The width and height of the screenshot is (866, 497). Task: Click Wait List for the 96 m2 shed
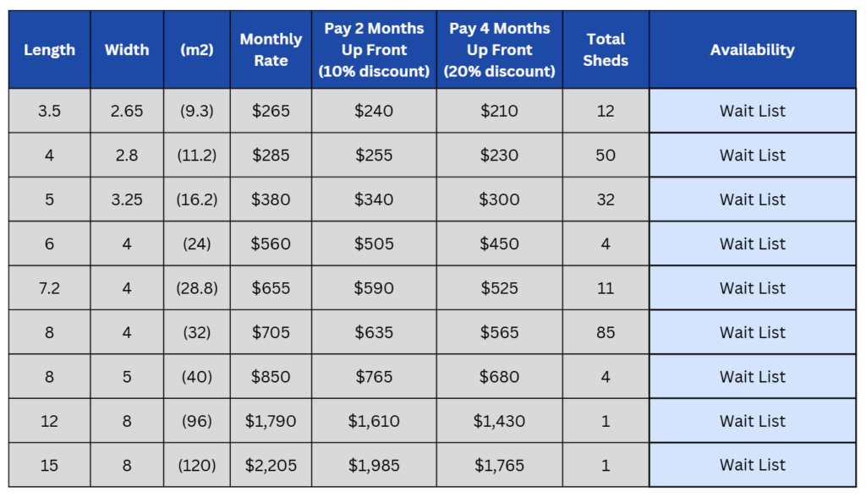pos(752,421)
